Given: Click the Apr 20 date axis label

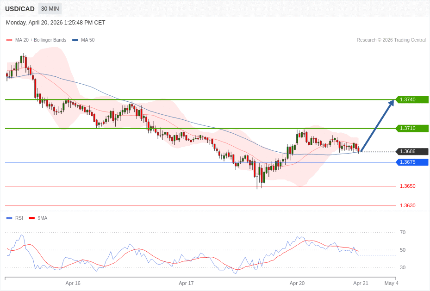Looking at the screenshot, I should [297, 283].
